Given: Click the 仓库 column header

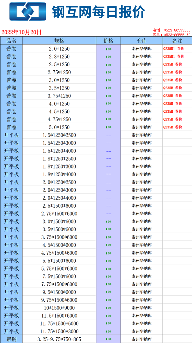Looking at the screenshot, I should coord(142,41).
